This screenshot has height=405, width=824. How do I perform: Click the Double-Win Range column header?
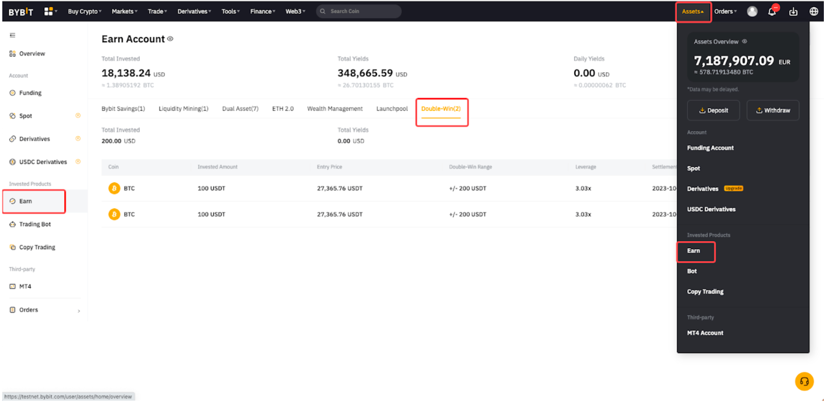point(470,167)
